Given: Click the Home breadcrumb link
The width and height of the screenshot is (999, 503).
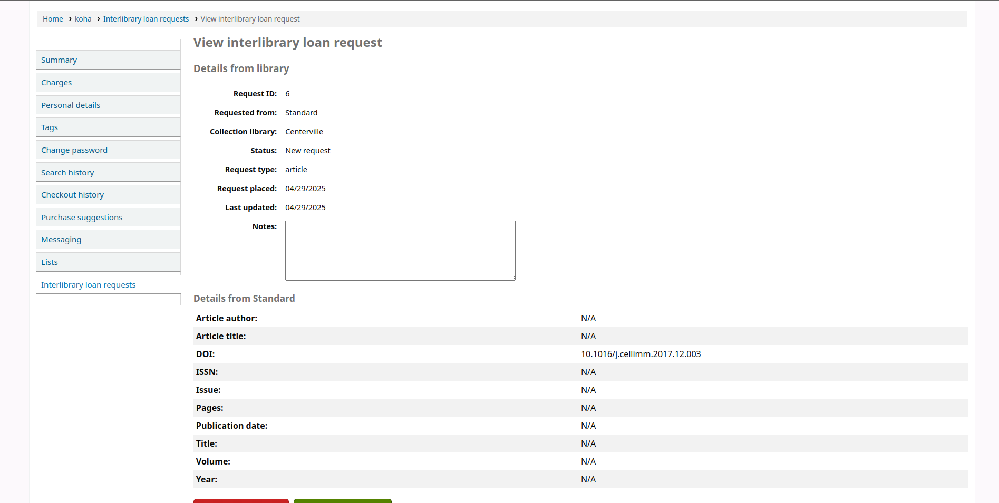Looking at the screenshot, I should point(53,19).
